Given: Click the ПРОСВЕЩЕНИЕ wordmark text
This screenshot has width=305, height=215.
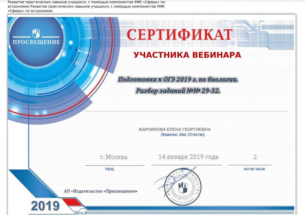Looking at the screenshot, I should pyautogui.click(x=36, y=42).
